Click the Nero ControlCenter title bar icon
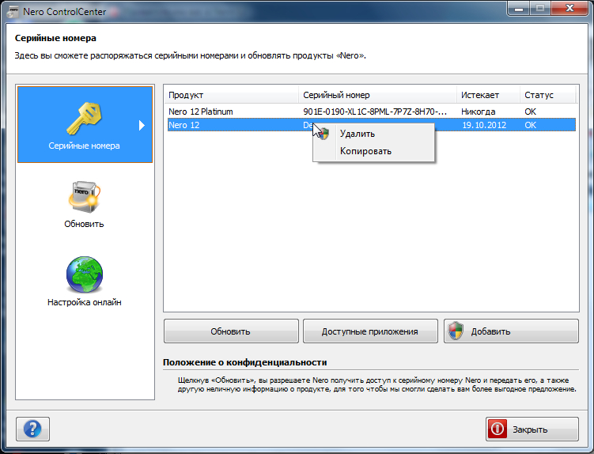Screen dimensions: 594x454 [13, 12]
